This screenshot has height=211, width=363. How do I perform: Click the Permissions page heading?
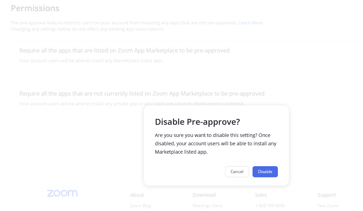click(x=35, y=8)
